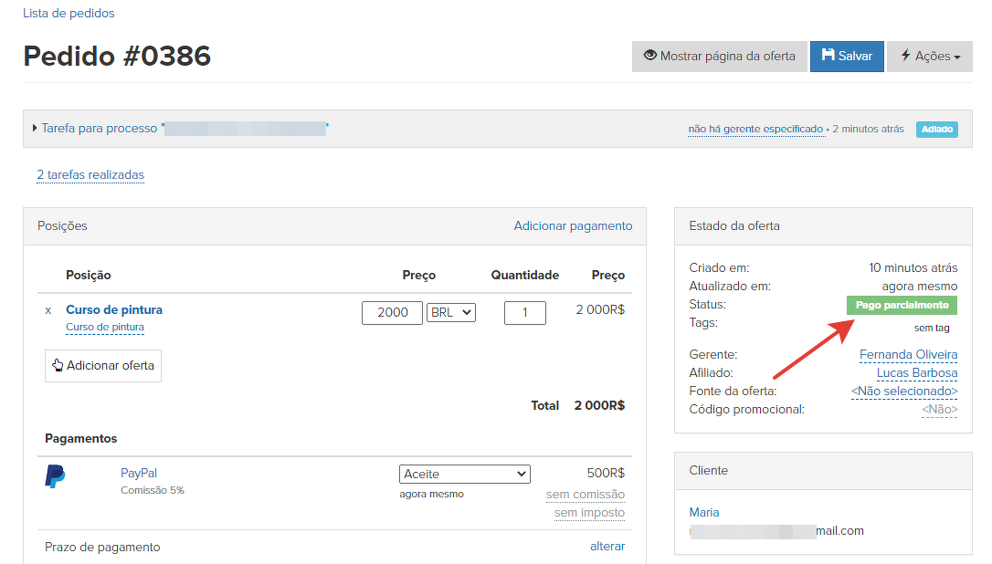Click the quantity input field
Viewport: 992px width, 564px height.
click(x=524, y=312)
